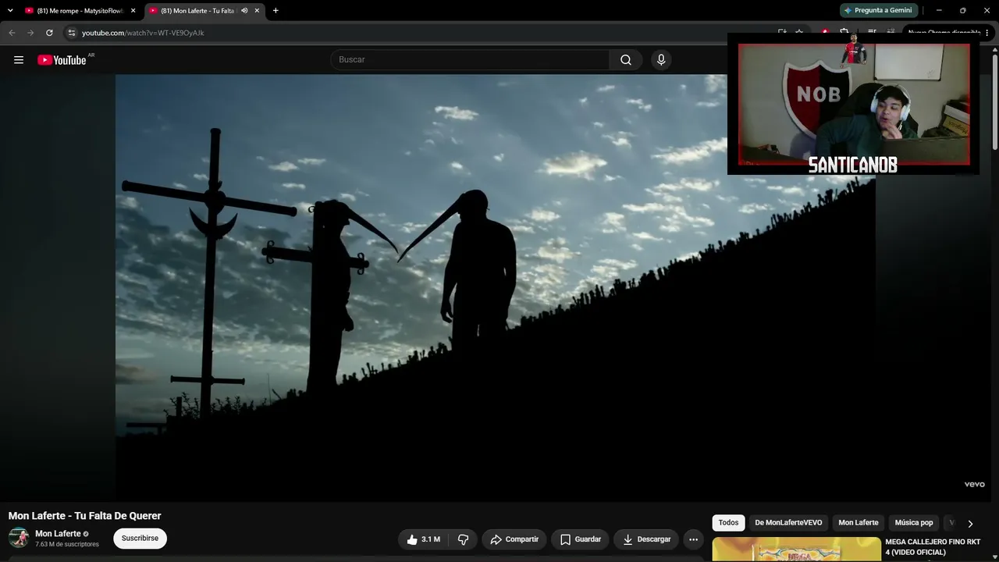Viewport: 999px width, 562px height.
Task: Filter suggestions by Mon Laferte chip
Action: pos(859,523)
